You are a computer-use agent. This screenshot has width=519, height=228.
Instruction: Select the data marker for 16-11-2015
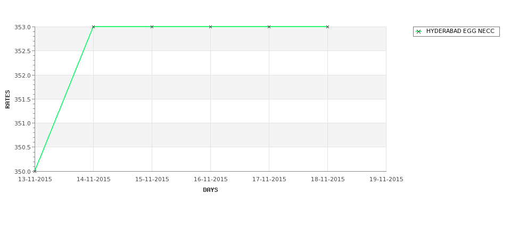[x=210, y=27]
